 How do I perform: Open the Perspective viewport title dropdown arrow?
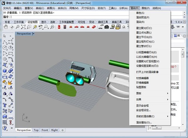point(34,34)
